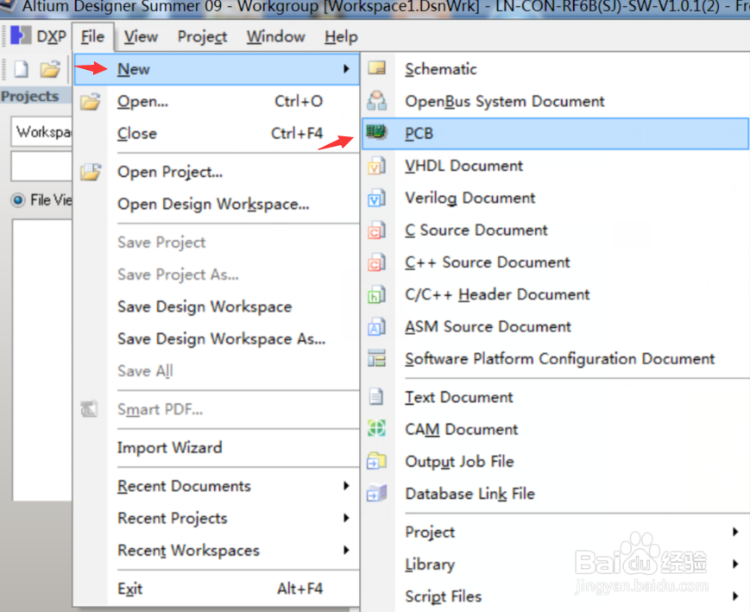Select the File View radio button
This screenshot has width=750, height=612.
pos(18,200)
